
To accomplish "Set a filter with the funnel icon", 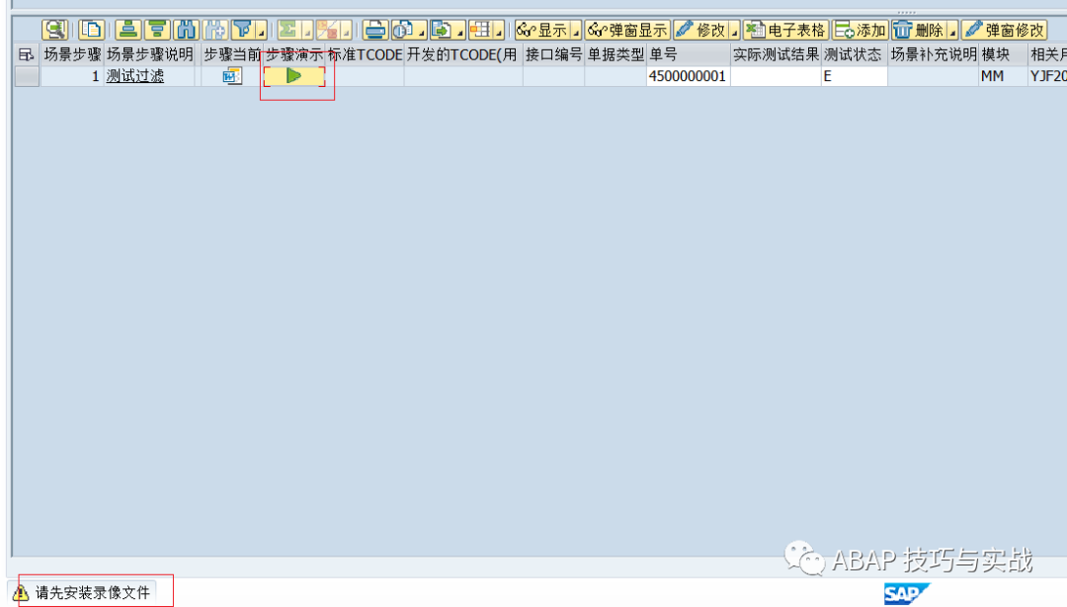I will (x=242, y=30).
